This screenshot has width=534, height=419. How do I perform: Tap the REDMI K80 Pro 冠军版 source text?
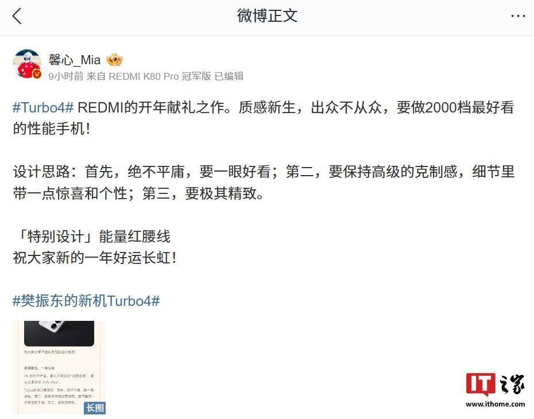(160, 76)
